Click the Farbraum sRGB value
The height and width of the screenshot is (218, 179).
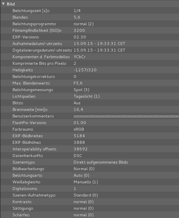point(79,129)
